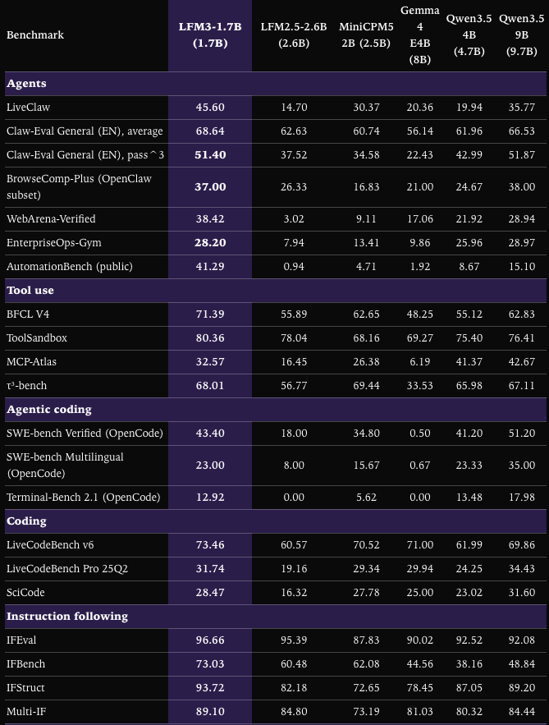549x725 pixels.
Task: Select the MCP-Atlas LFM3 score 32.57
Action: [210, 361]
